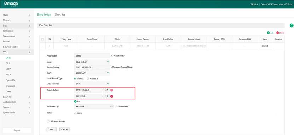Click the Enabled status cell in table
Viewport: 294px width, 135px height.
(265, 46)
